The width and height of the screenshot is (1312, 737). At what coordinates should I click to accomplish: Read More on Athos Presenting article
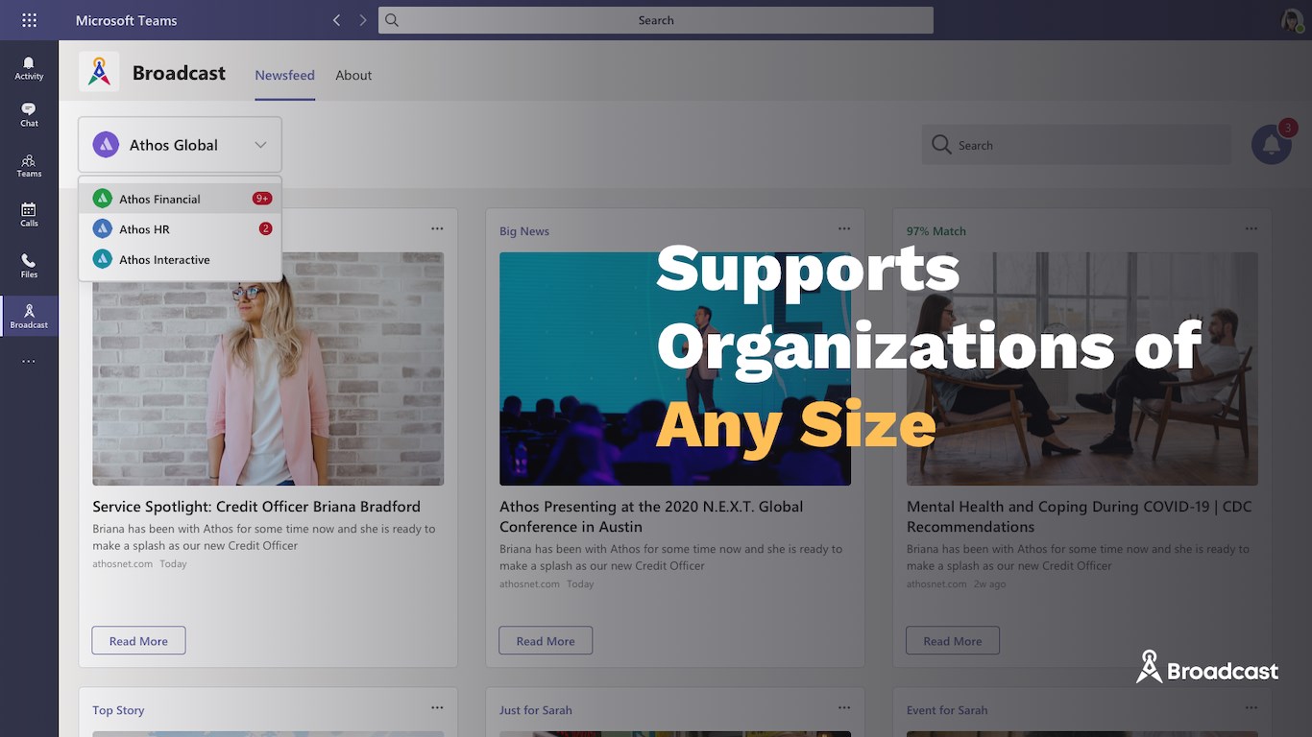click(x=546, y=641)
